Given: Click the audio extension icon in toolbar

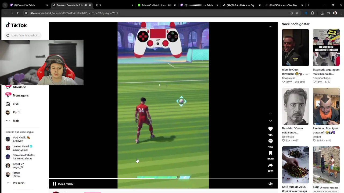Looking at the screenshot, I should tap(306, 13).
